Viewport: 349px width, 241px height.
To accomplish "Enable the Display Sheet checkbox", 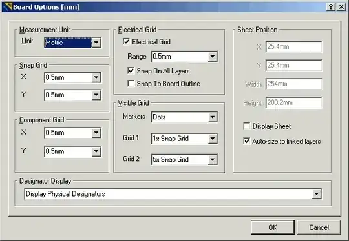I will click(247, 126).
